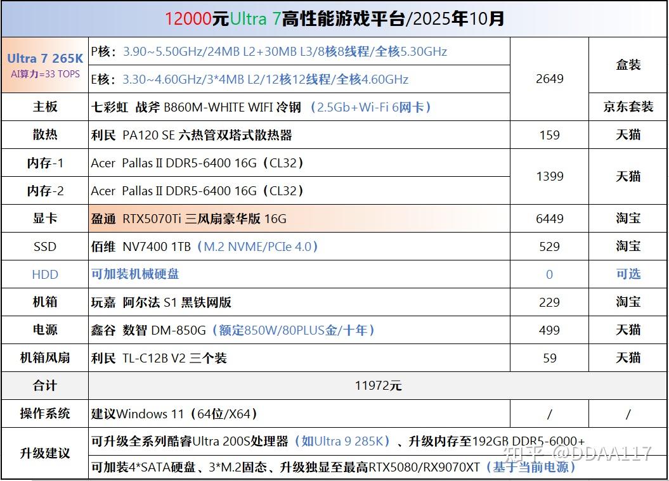This screenshot has height=481, width=669.
Task: Click '淘宝' in the 显卡 row
Action: point(628,219)
